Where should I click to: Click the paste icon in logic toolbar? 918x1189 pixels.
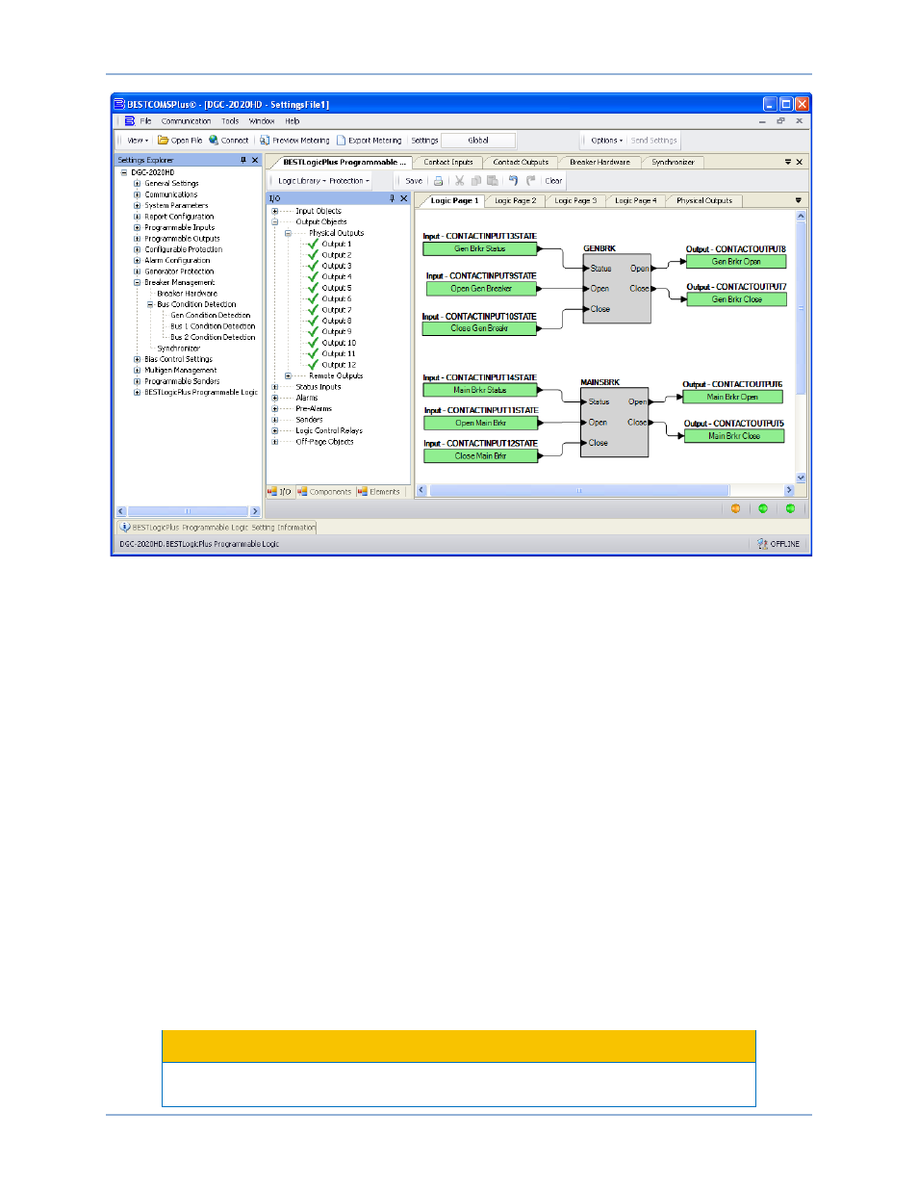point(493,181)
